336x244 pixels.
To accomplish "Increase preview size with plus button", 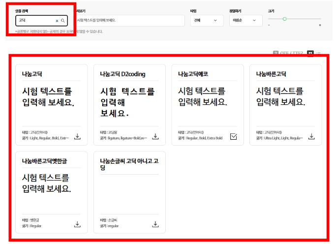I will click(x=320, y=25).
